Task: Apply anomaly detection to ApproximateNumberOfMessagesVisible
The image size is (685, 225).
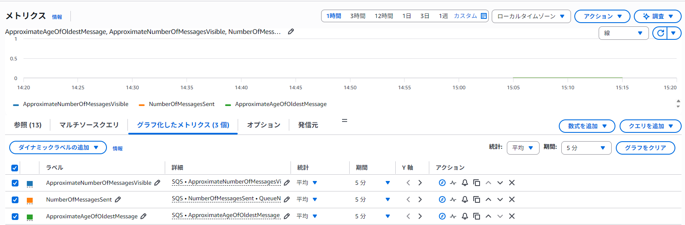Action: point(453,183)
